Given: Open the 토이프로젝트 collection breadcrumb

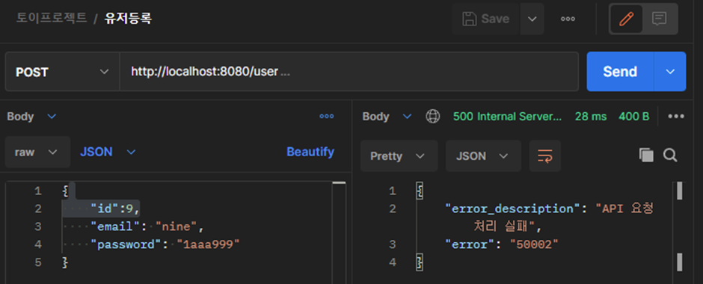Looking at the screenshot, I should pos(52,19).
